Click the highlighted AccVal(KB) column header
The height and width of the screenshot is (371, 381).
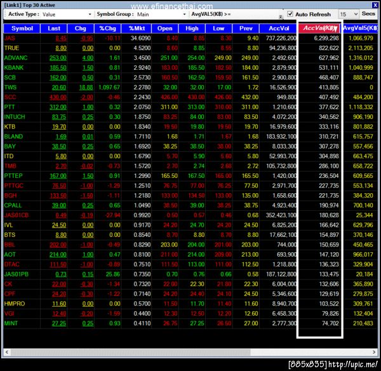coord(319,28)
